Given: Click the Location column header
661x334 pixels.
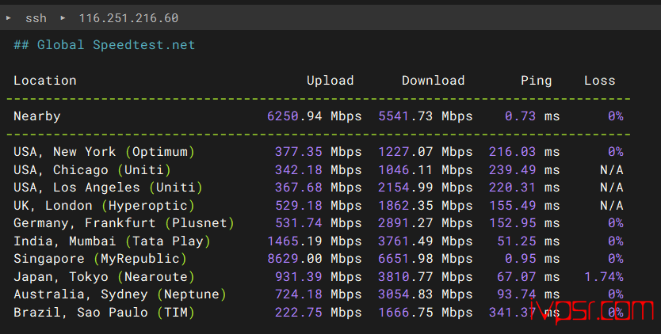Looking at the screenshot, I should [x=45, y=81].
